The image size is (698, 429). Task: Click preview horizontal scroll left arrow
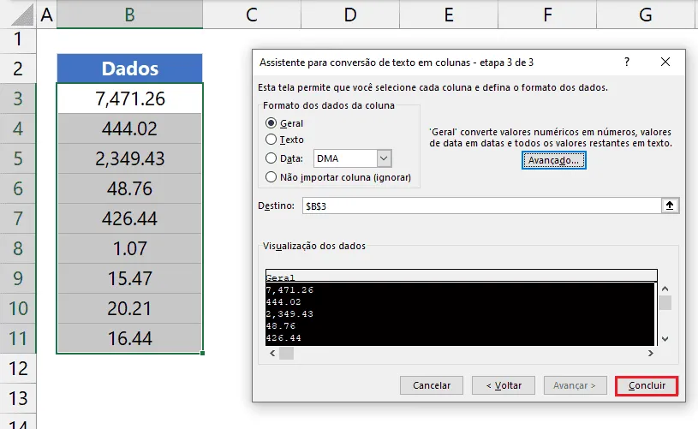click(272, 354)
